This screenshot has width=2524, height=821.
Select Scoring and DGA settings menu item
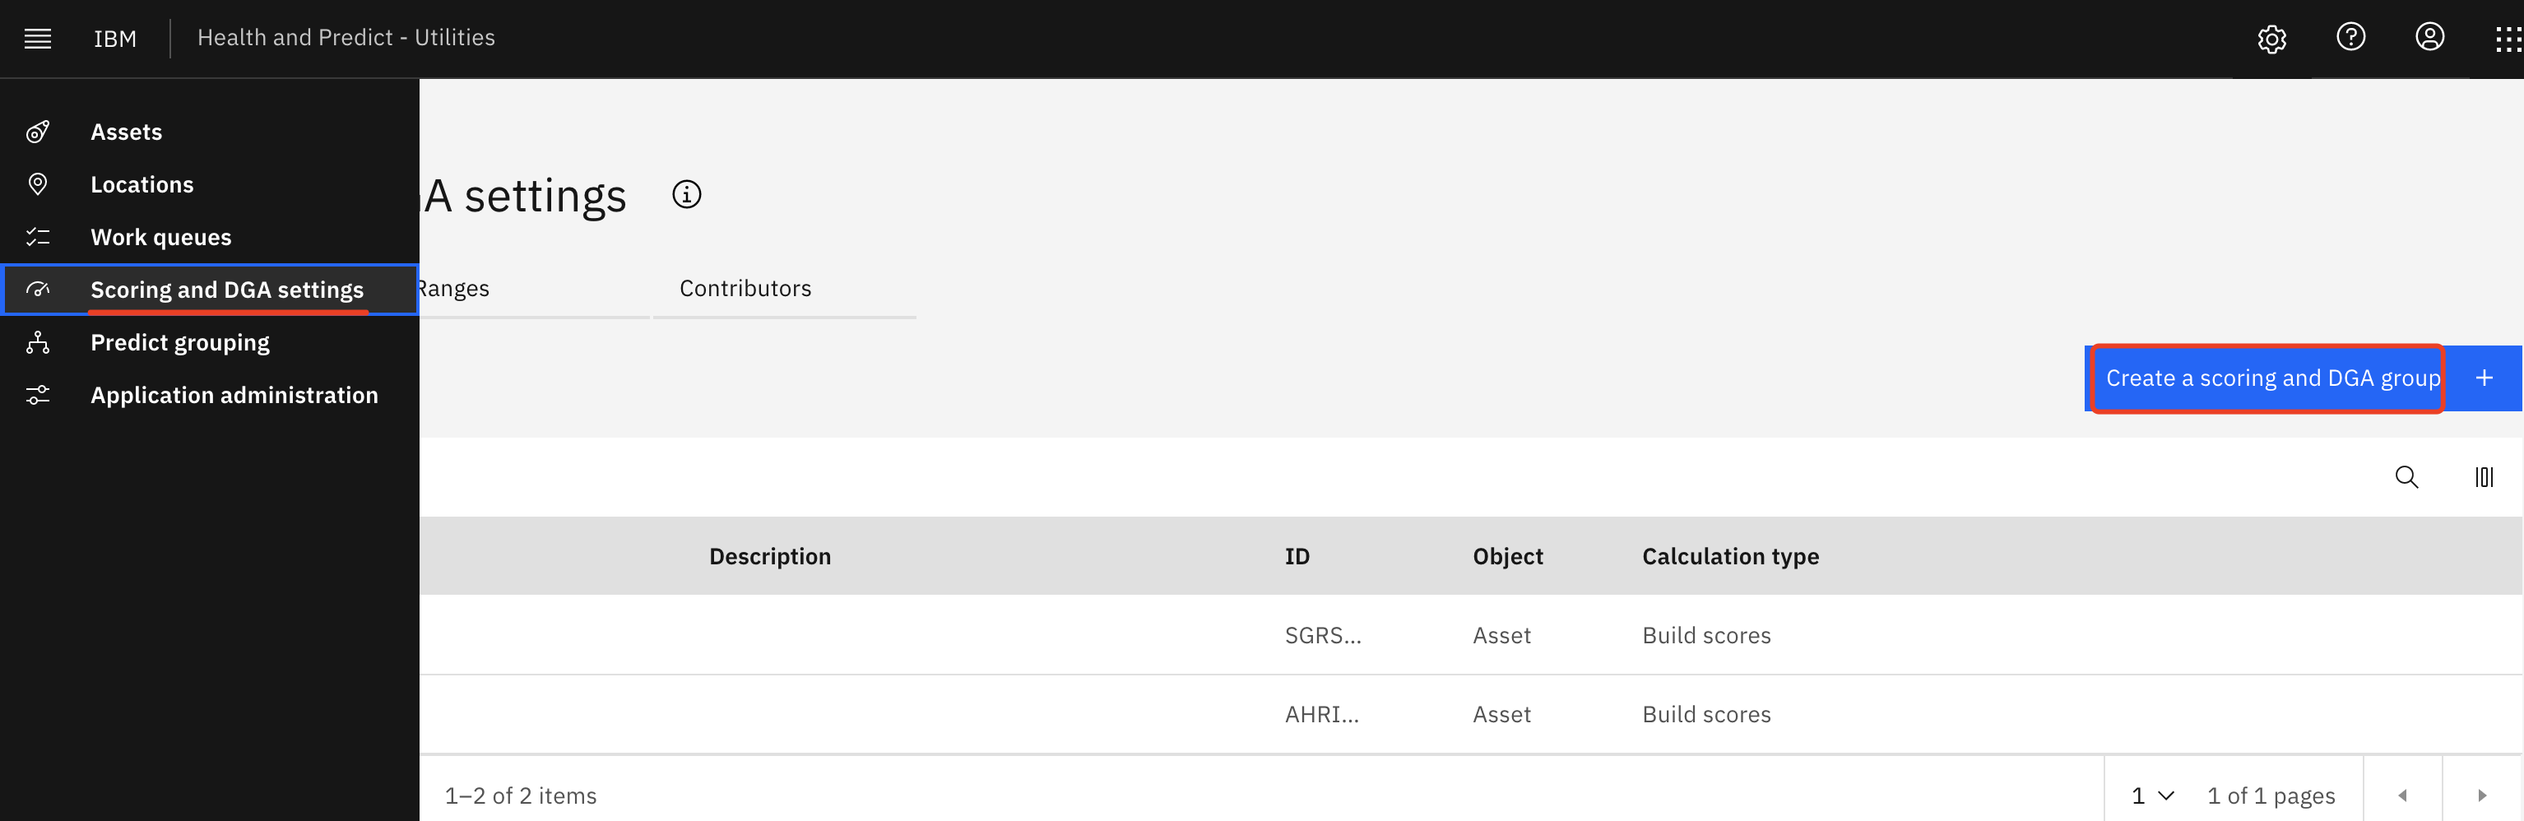210,290
